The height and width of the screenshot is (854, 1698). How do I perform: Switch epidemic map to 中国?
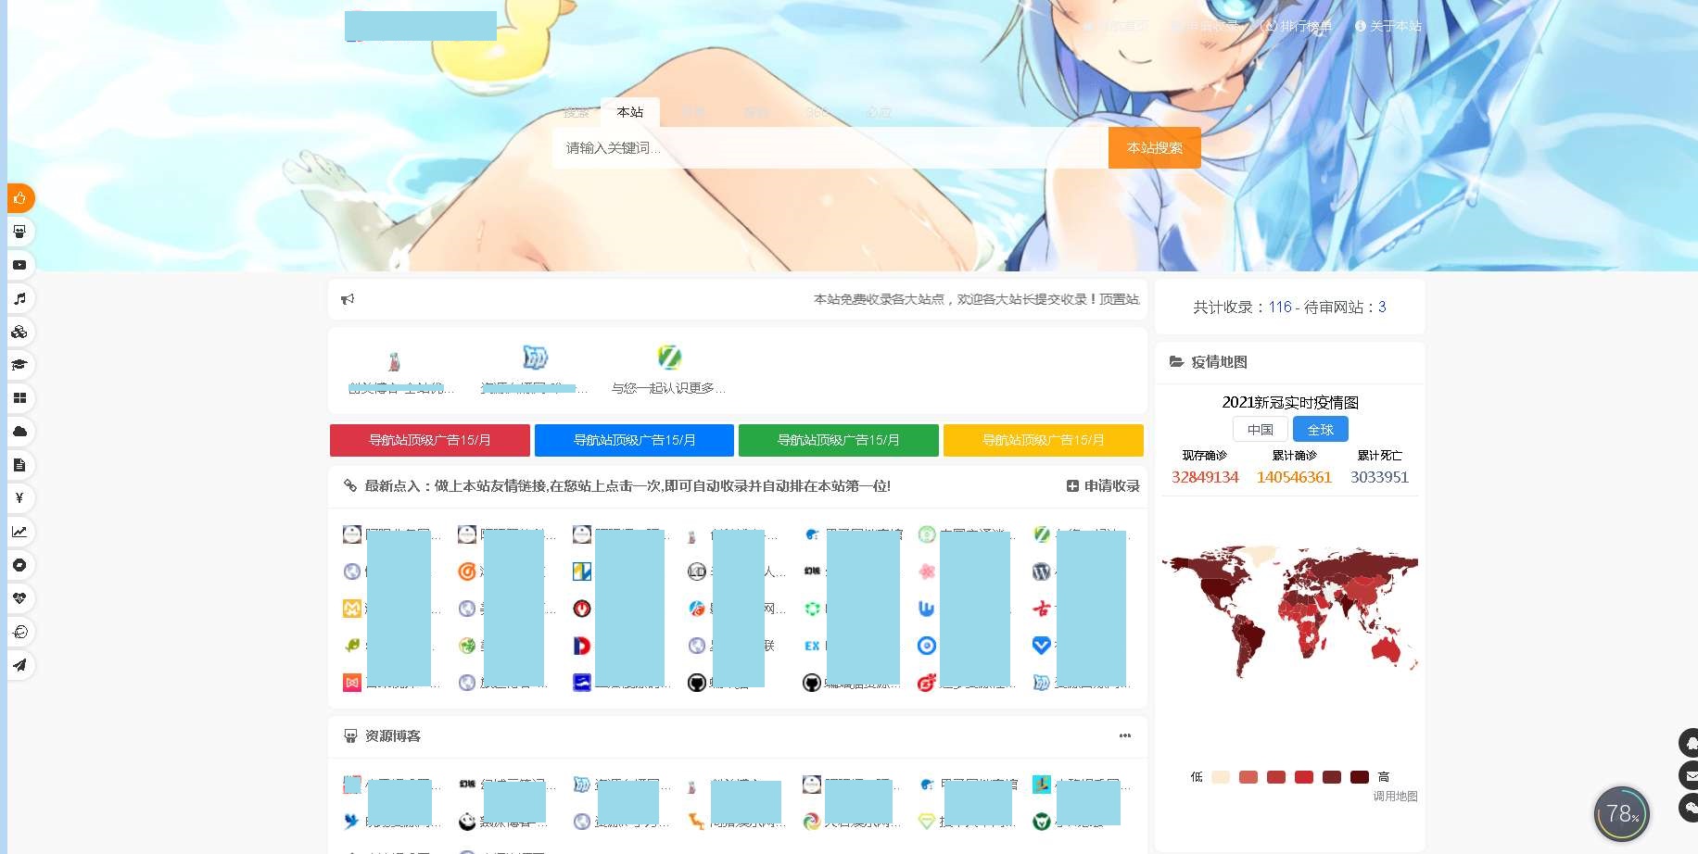pos(1260,430)
